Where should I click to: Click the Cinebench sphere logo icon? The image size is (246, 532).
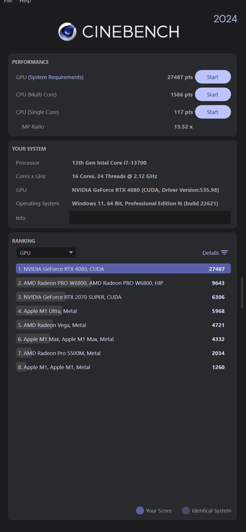pyautogui.click(x=68, y=32)
